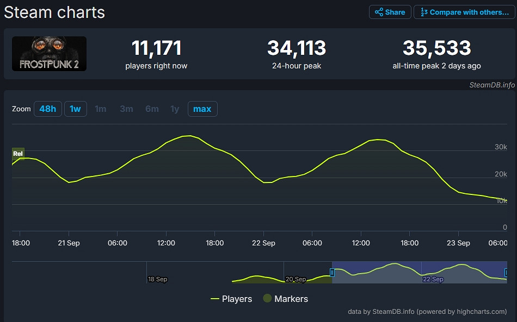Click the 18 Sep label in navigator
517x322 pixels.
click(158, 279)
